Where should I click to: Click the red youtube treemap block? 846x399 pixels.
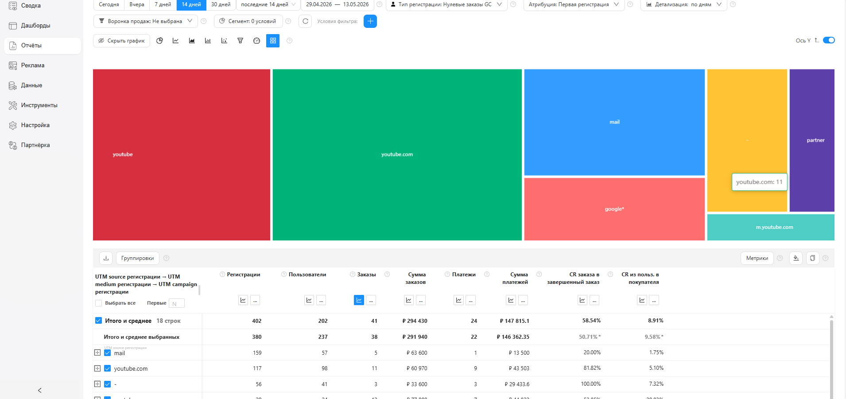(x=182, y=155)
